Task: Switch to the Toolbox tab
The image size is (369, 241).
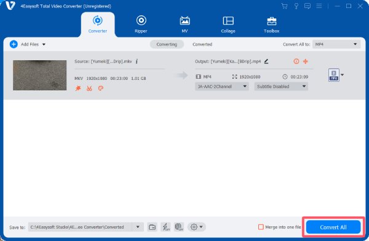Action: [x=272, y=25]
